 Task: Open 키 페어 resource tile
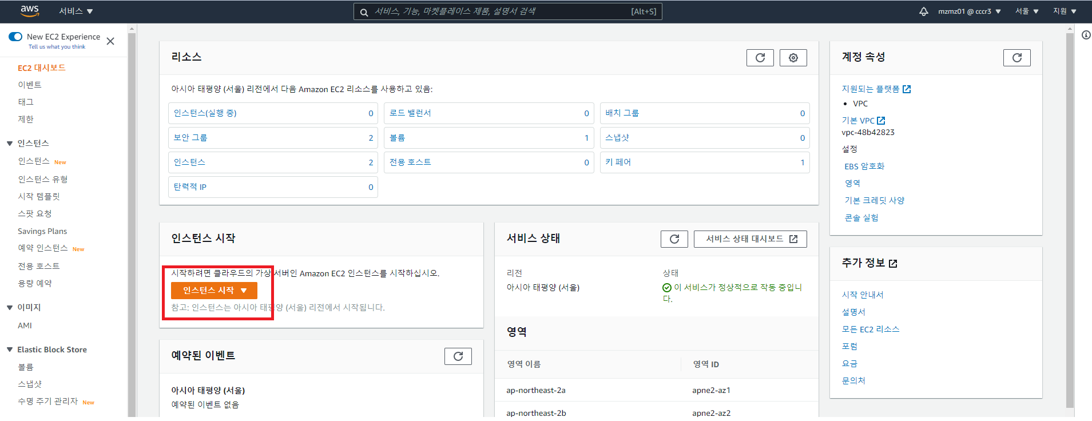[x=705, y=162]
